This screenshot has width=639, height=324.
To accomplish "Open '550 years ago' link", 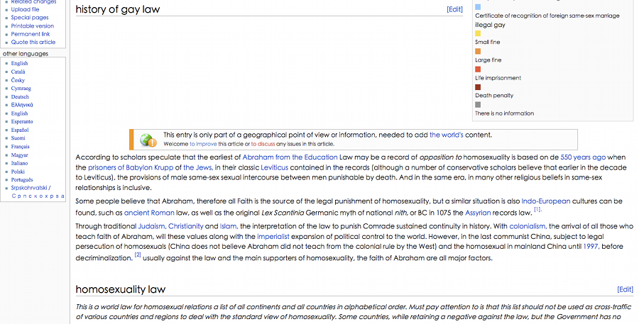I will (x=583, y=157).
